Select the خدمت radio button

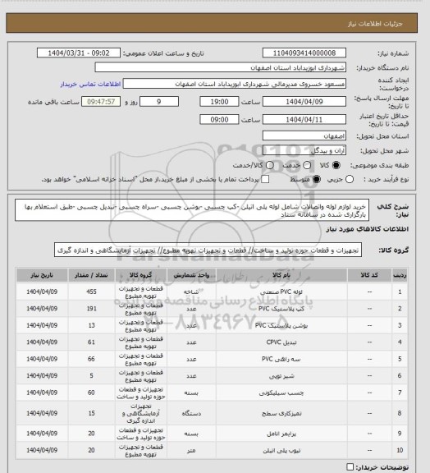307,165
